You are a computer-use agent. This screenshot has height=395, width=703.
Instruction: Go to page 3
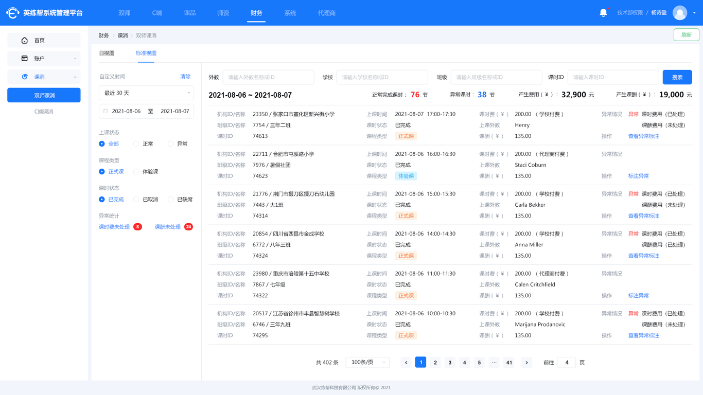[x=450, y=363]
